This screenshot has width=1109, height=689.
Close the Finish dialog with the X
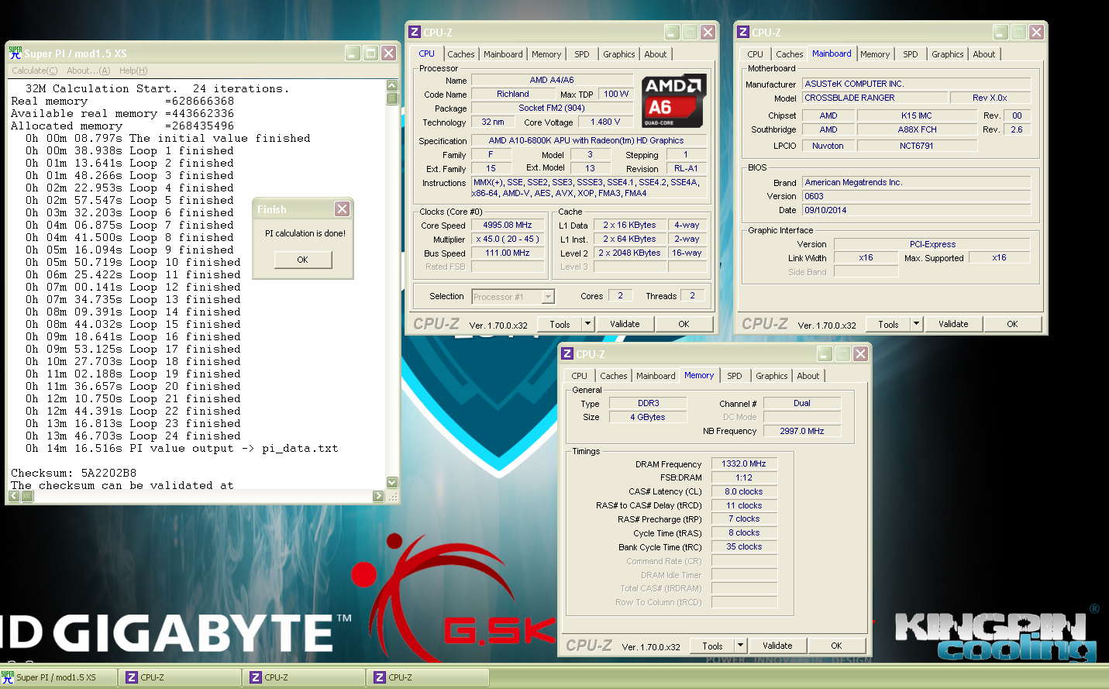342,209
